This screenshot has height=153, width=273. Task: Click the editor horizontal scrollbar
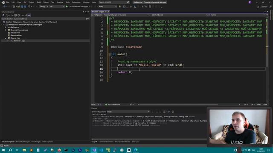click(178, 105)
